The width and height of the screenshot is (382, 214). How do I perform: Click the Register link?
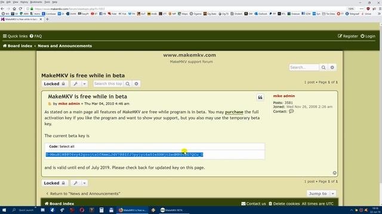pos(348,36)
